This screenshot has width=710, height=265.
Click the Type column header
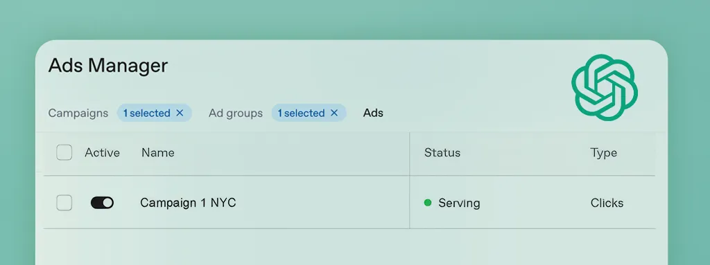(604, 154)
